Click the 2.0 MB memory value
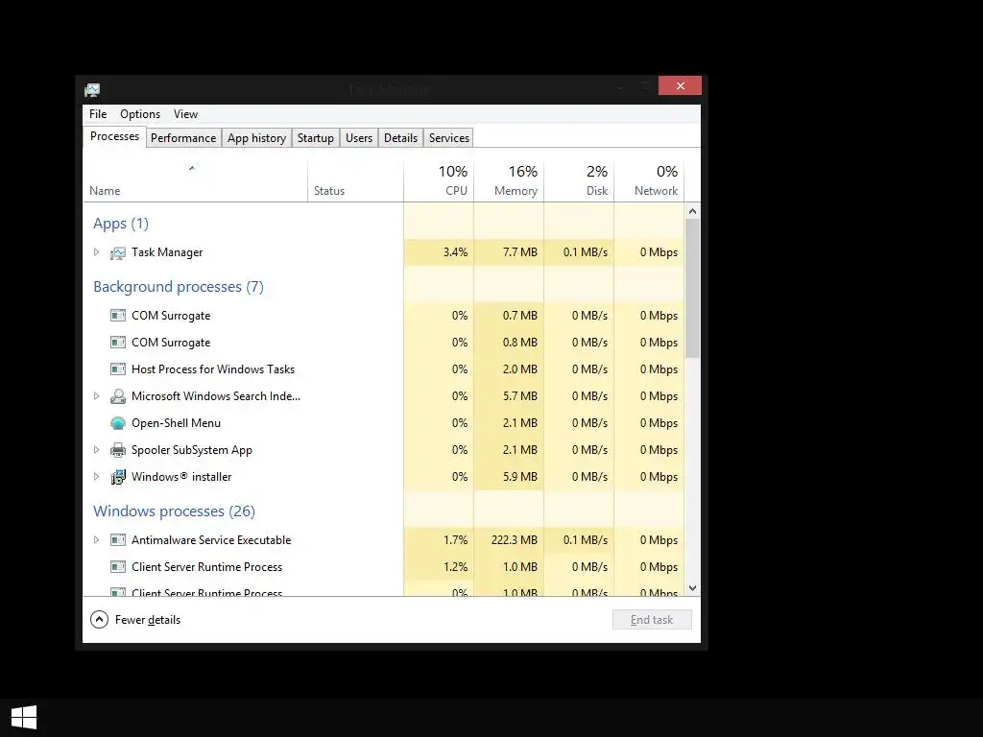Image resolution: width=983 pixels, height=737 pixels. [x=520, y=369]
